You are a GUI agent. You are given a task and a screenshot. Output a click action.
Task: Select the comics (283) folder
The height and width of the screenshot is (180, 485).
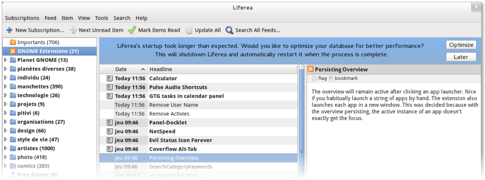coord(33,166)
